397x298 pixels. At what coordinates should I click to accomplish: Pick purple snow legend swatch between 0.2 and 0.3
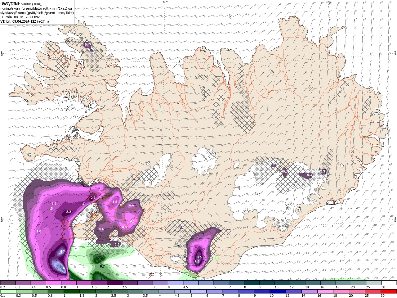[x=8, y=283]
